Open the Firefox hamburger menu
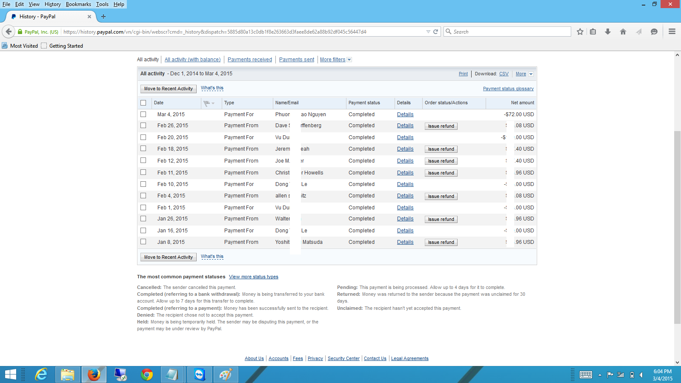 tap(672, 31)
